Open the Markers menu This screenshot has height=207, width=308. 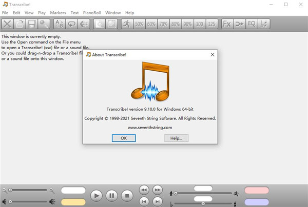pyautogui.click(x=58, y=13)
